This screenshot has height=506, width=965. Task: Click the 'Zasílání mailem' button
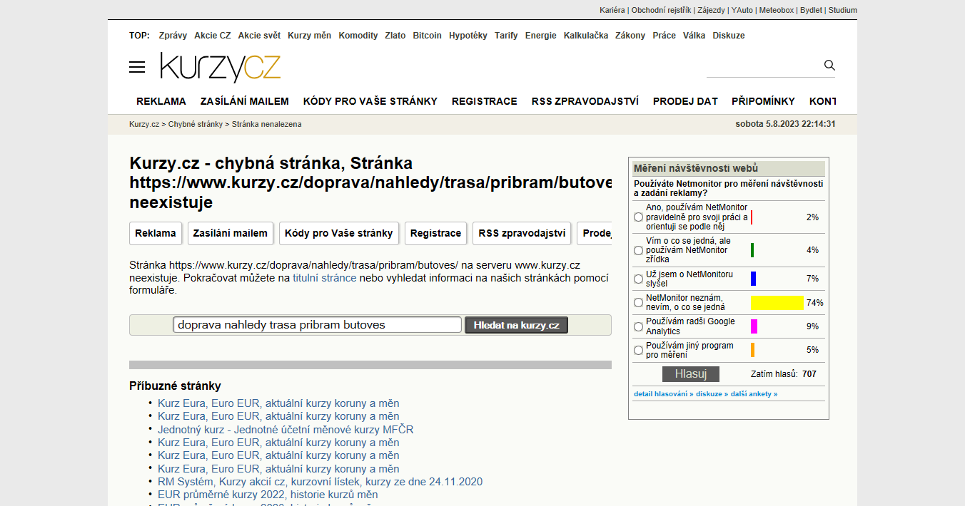click(231, 233)
